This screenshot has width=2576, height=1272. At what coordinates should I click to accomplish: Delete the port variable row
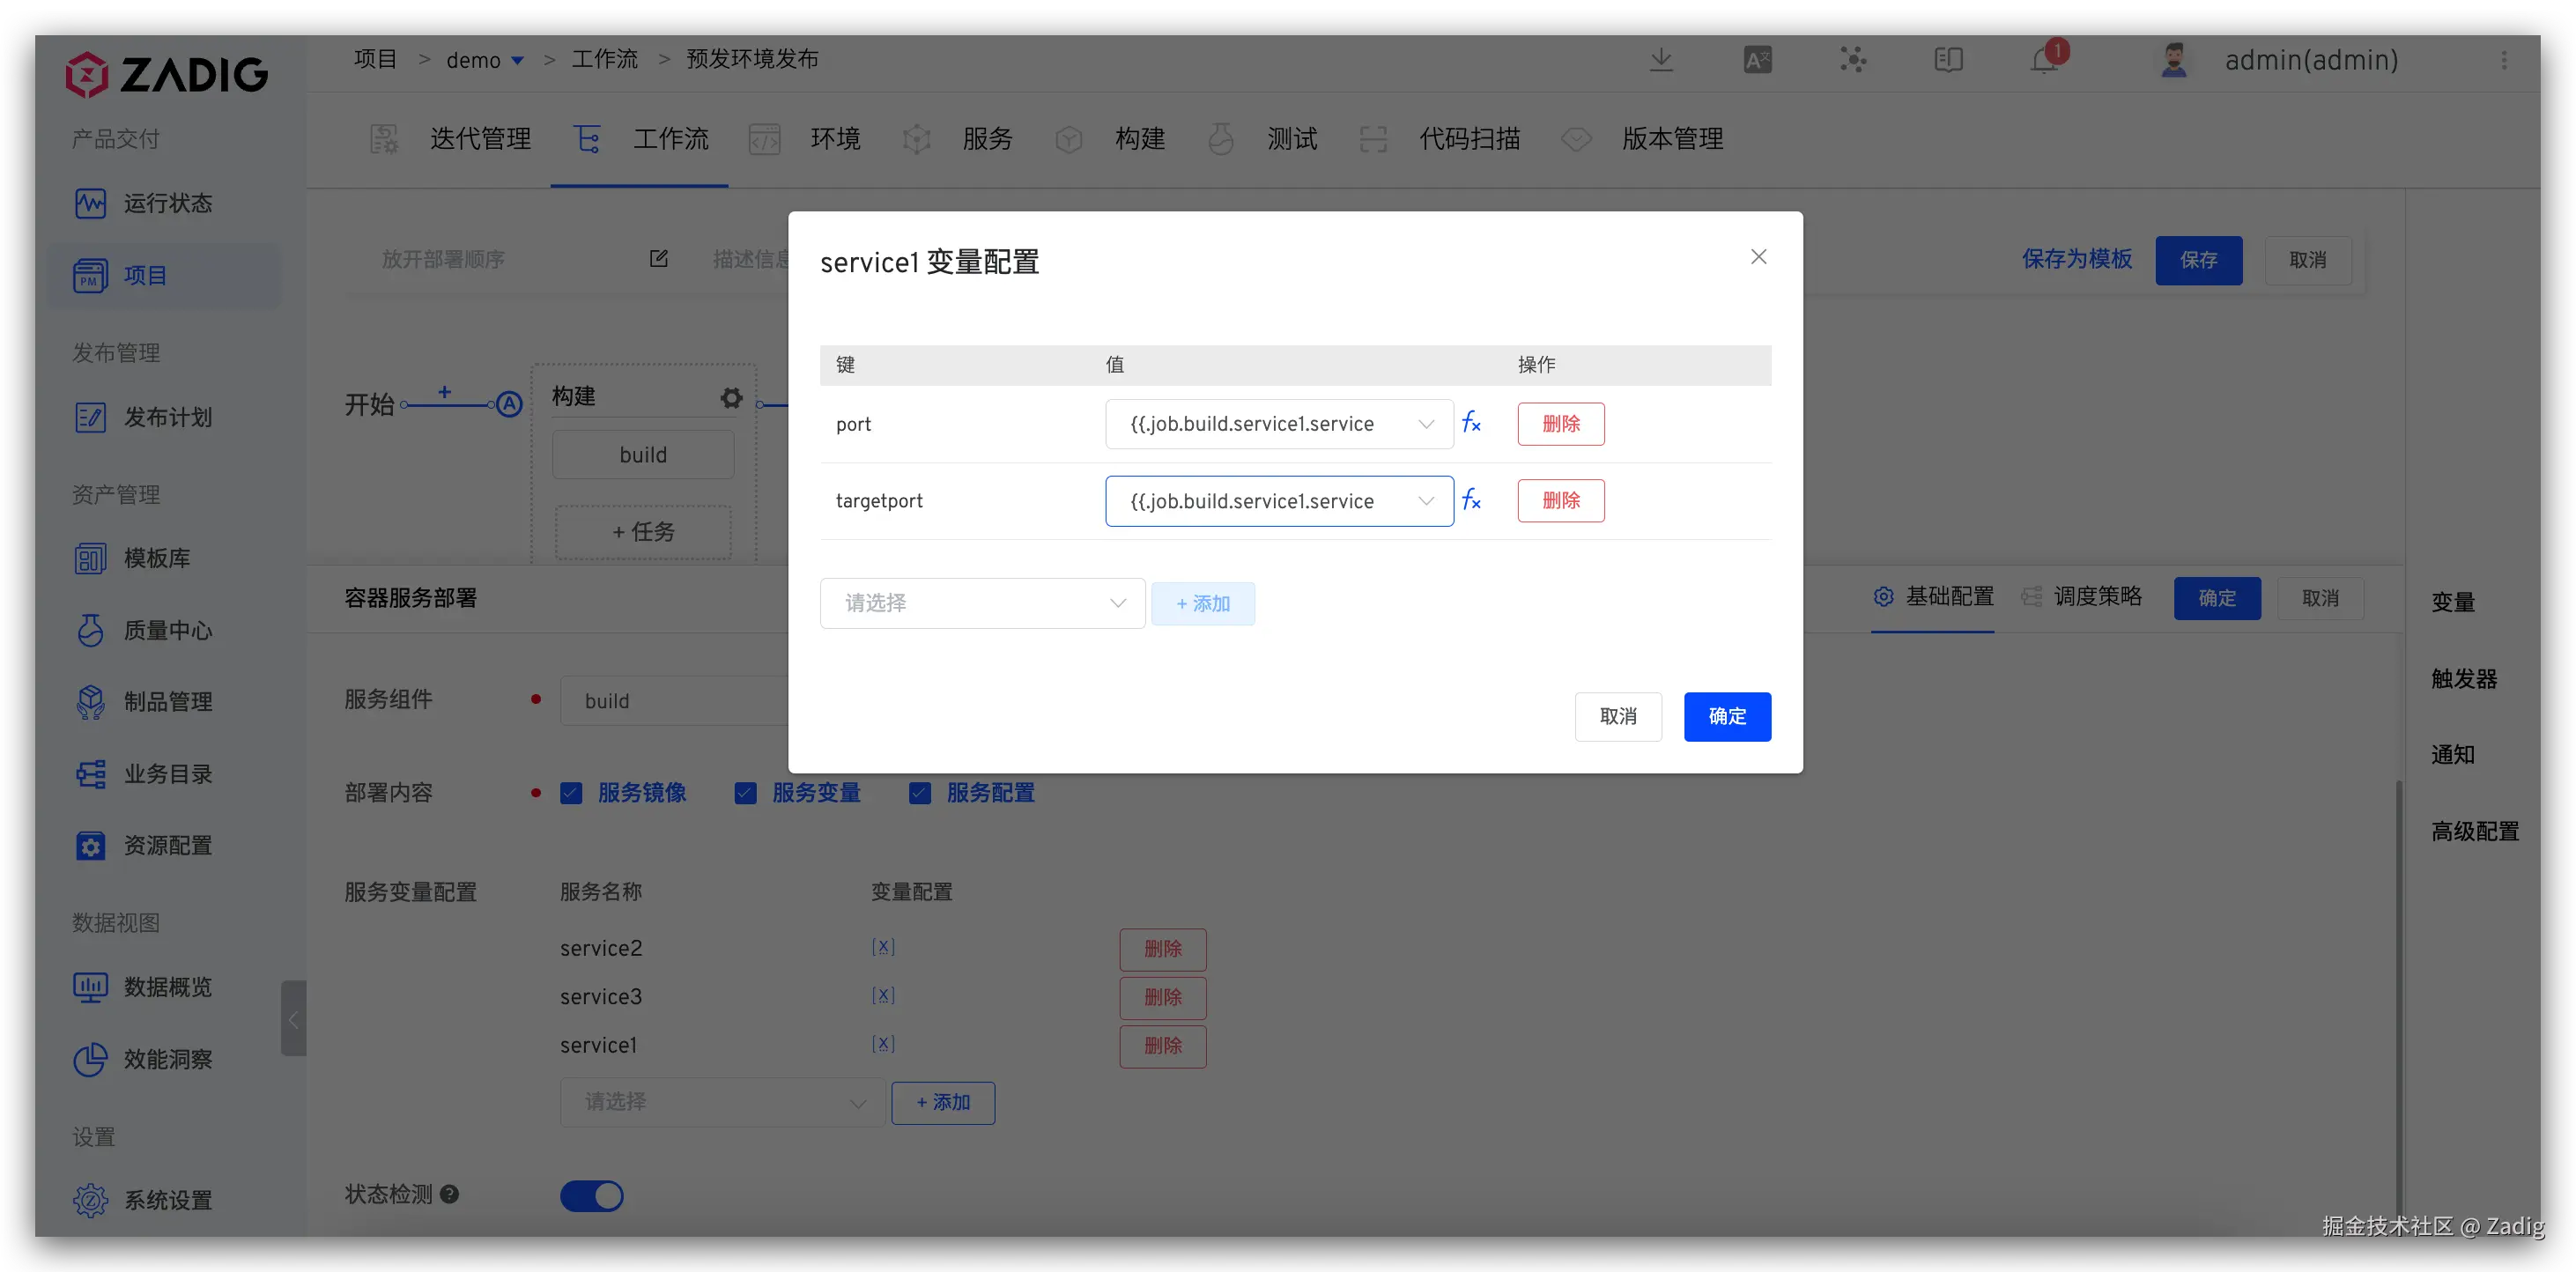coord(1560,424)
